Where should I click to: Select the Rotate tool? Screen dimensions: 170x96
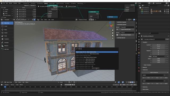[x=7, y=33]
